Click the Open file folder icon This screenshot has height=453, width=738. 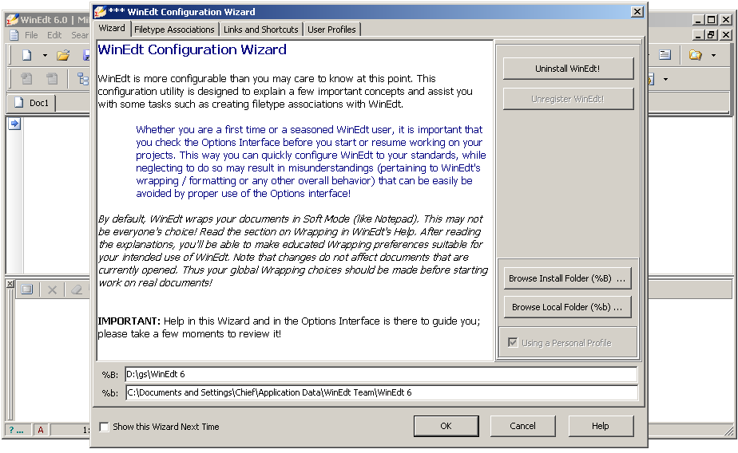[x=63, y=55]
